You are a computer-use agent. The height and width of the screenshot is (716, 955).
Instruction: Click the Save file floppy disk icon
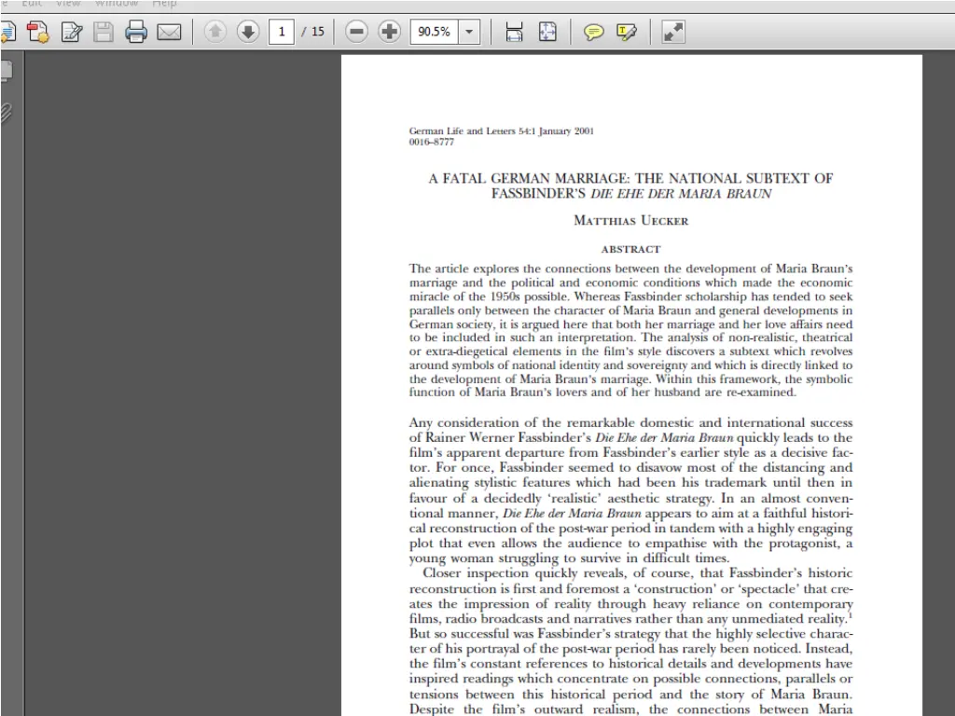pyautogui.click(x=104, y=32)
